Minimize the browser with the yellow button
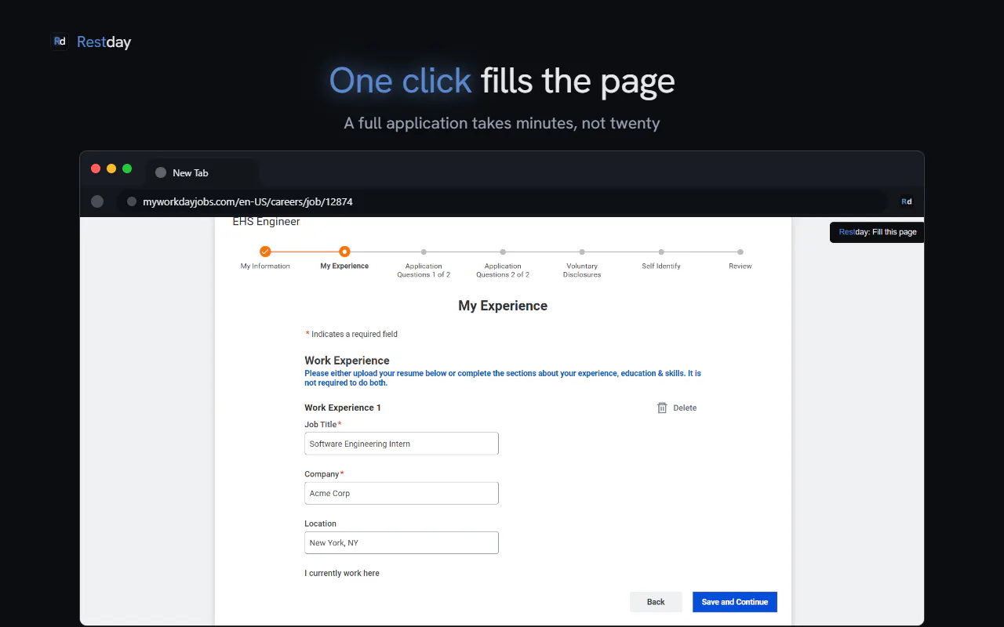Screen dimensions: 1004x627 111,169
